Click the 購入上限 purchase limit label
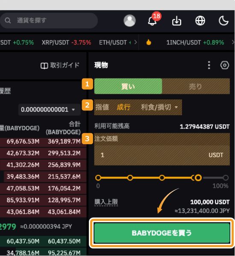235x256 pixels. [106, 202]
